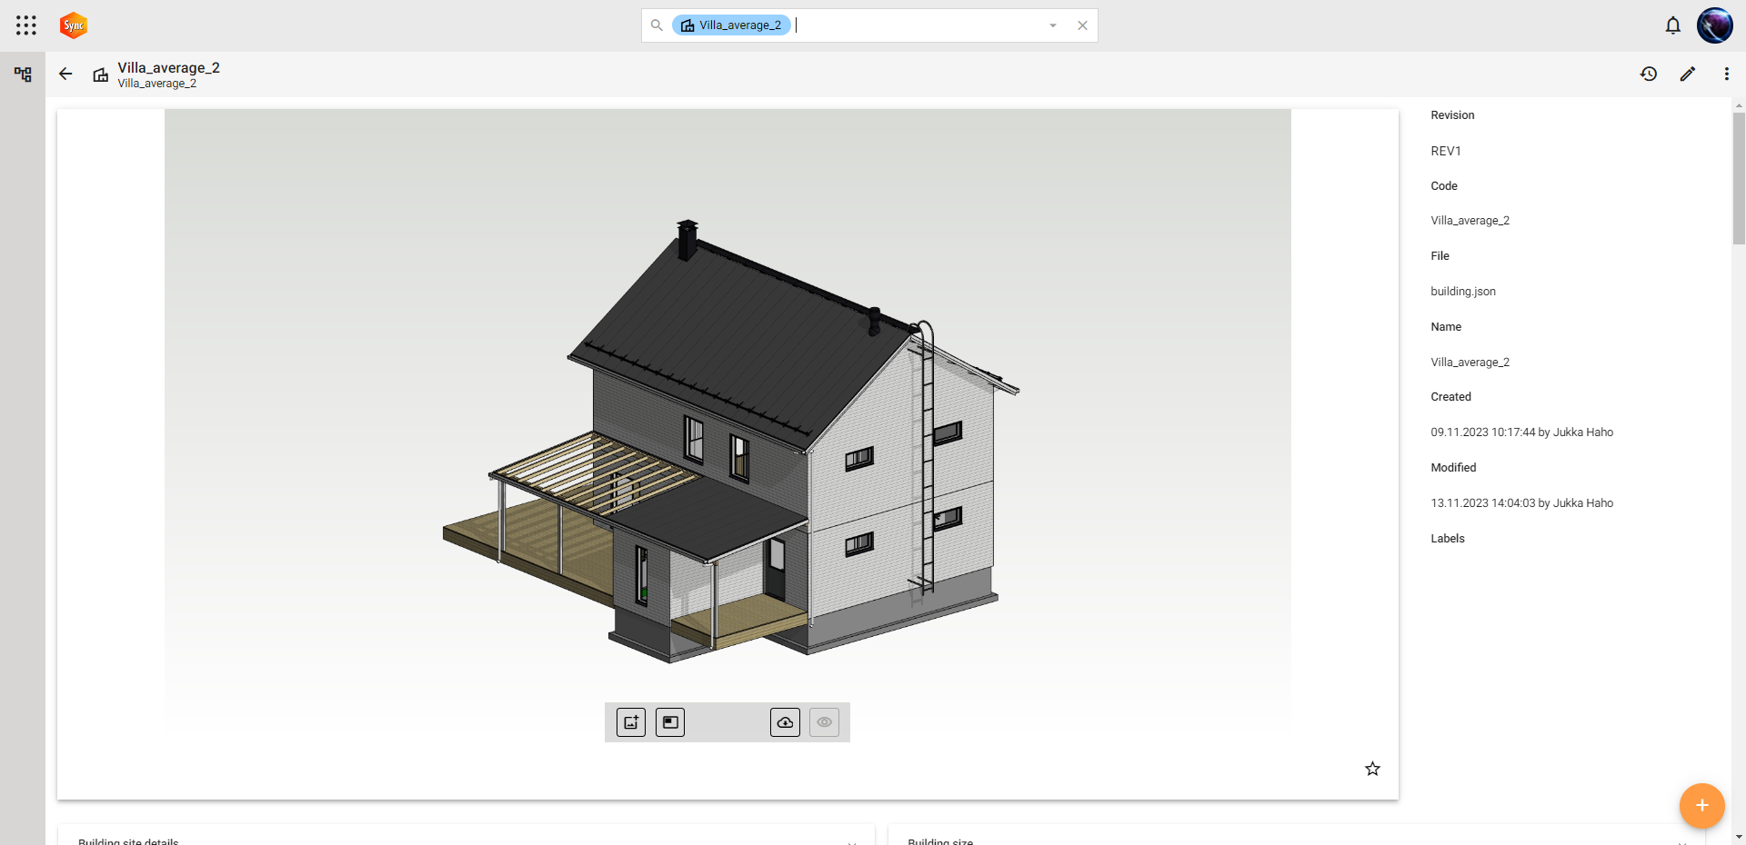Image resolution: width=1746 pixels, height=845 pixels.
Task: Click the add image icon below model
Action: pos(631,722)
